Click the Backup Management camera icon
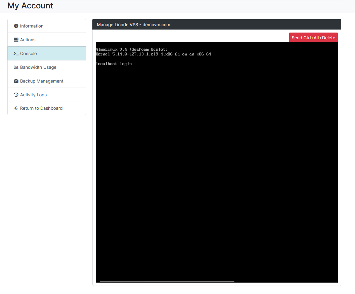355x294 pixels. 16,81
